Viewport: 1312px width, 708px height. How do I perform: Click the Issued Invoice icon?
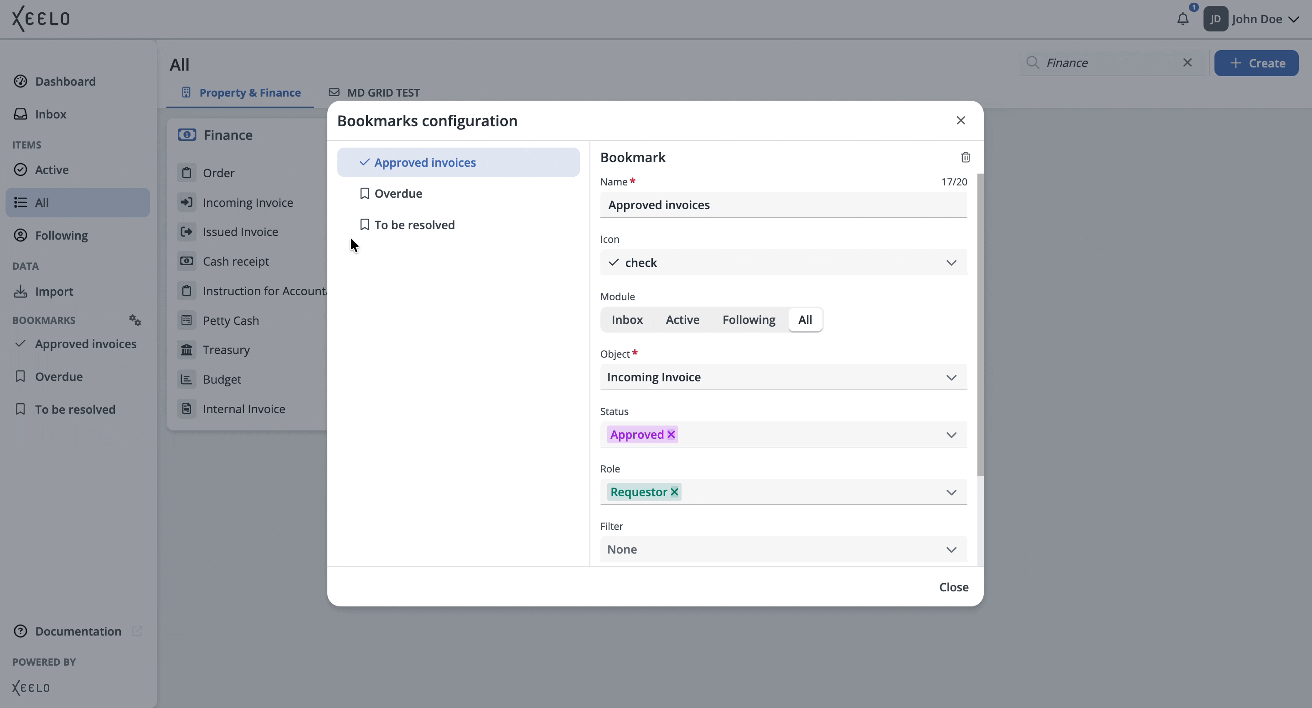click(186, 231)
